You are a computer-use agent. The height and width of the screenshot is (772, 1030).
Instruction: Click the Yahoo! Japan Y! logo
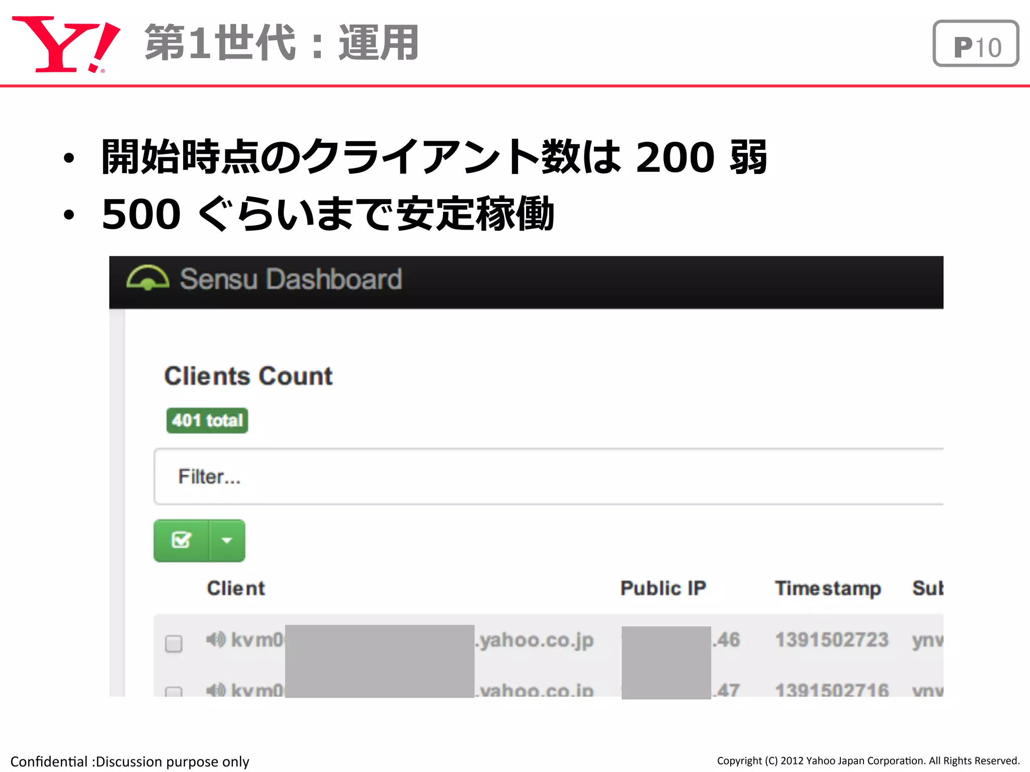coord(66,44)
